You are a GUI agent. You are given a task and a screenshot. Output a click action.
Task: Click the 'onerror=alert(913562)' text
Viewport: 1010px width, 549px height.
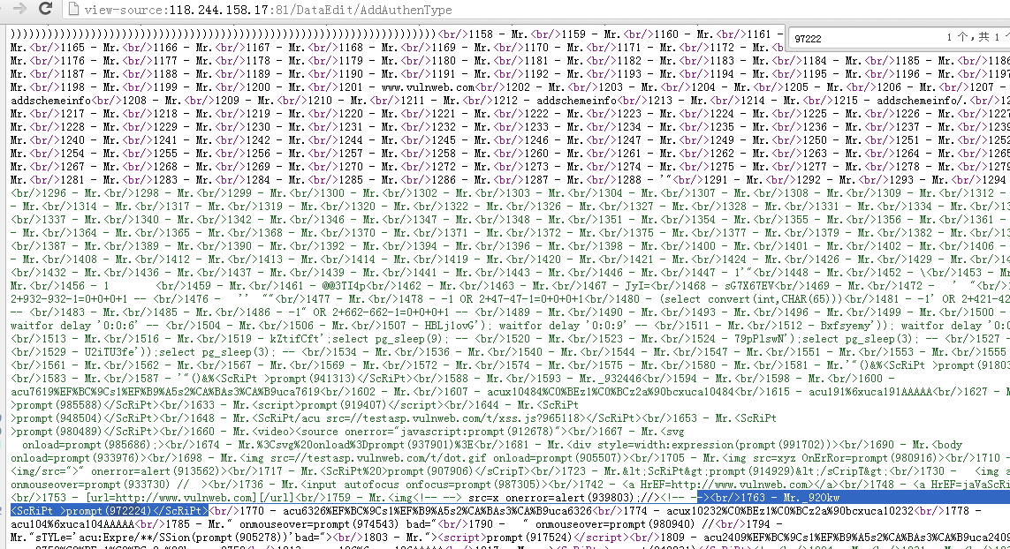pyautogui.click(x=157, y=471)
